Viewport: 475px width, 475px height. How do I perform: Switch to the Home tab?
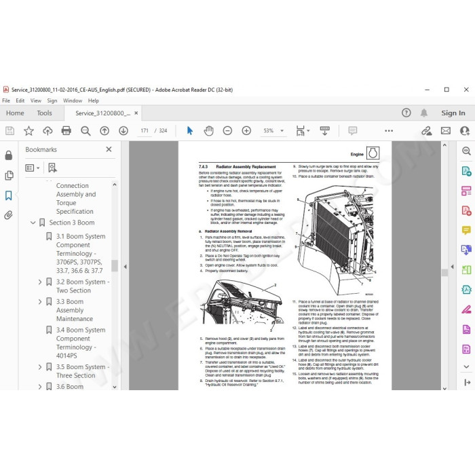(x=15, y=113)
